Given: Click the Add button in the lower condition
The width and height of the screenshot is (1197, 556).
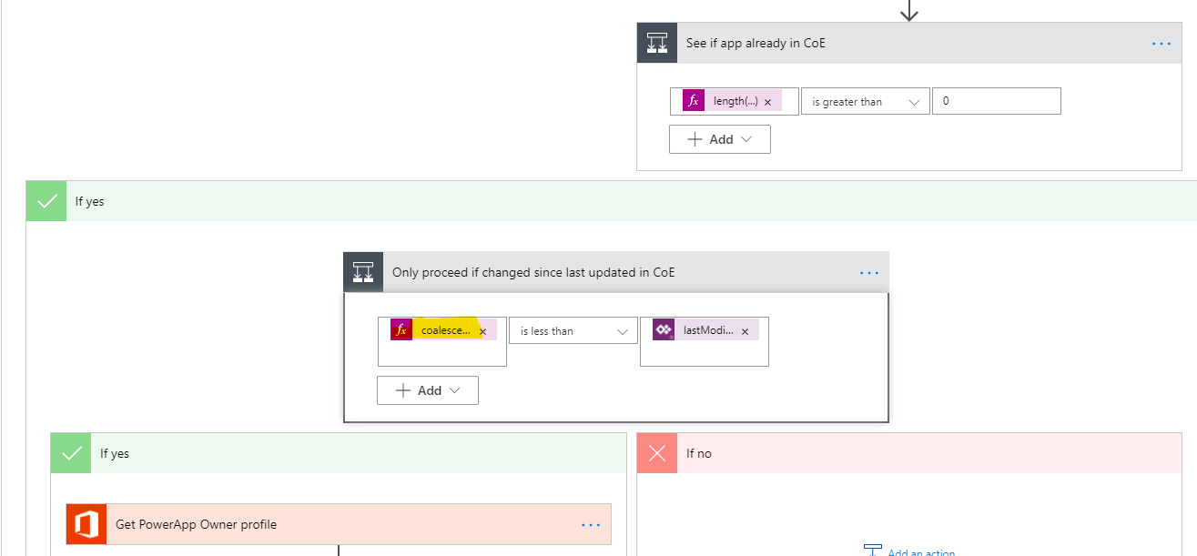Looking at the screenshot, I should tap(428, 389).
